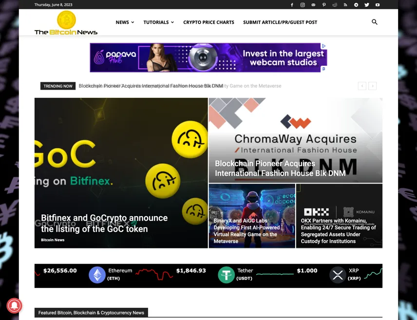This screenshot has height=320, width=417.
Task: Click the Bitcoin News category label
Action: click(53, 240)
